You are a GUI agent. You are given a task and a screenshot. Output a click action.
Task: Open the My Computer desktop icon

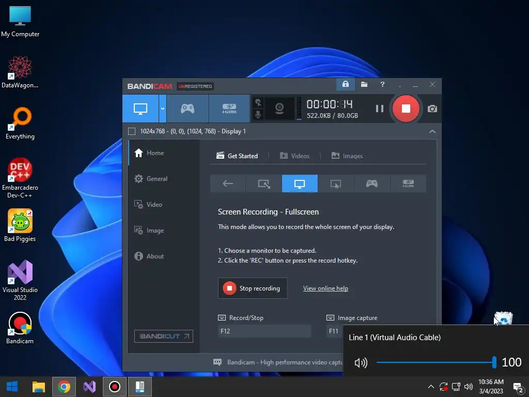(20, 22)
